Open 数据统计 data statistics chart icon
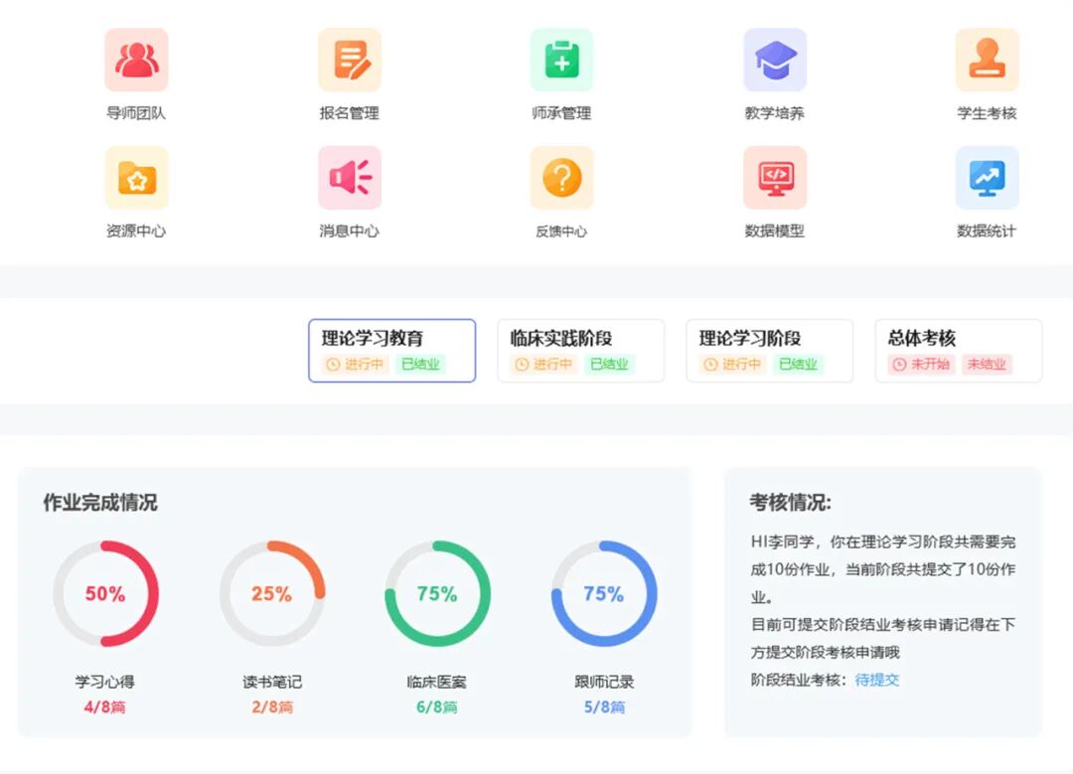 (987, 179)
